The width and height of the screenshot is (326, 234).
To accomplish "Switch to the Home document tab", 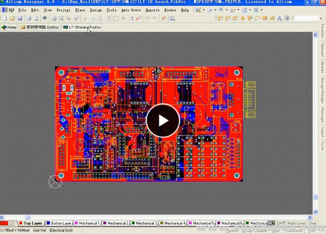I will point(9,27).
